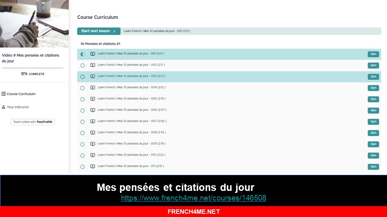Click video icon for lesson 003
The height and width of the screenshot is (217, 387).
(93, 76)
